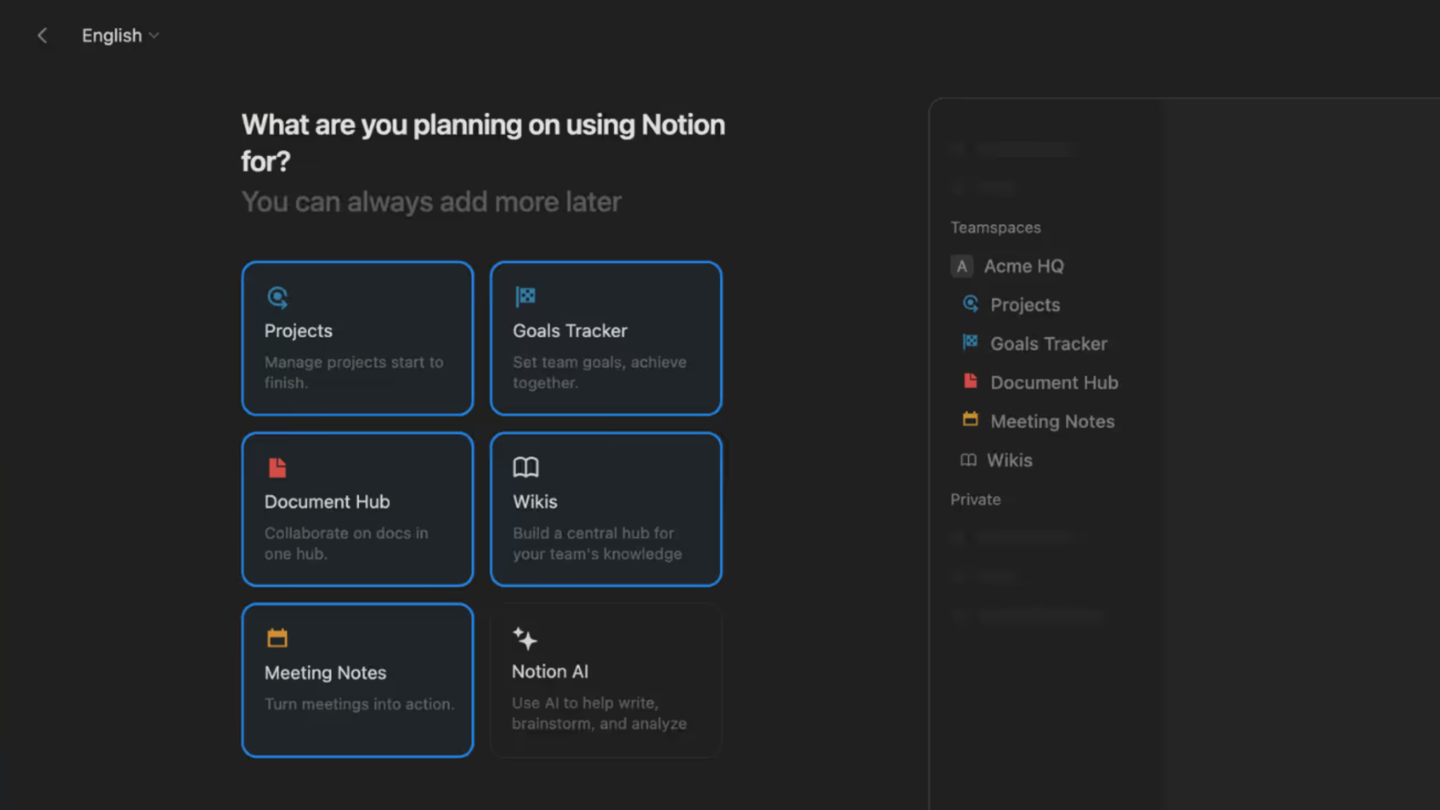Click the red Document Hub icon in card
The width and height of the screenshot is (1440, 810).
pos(278,468)
